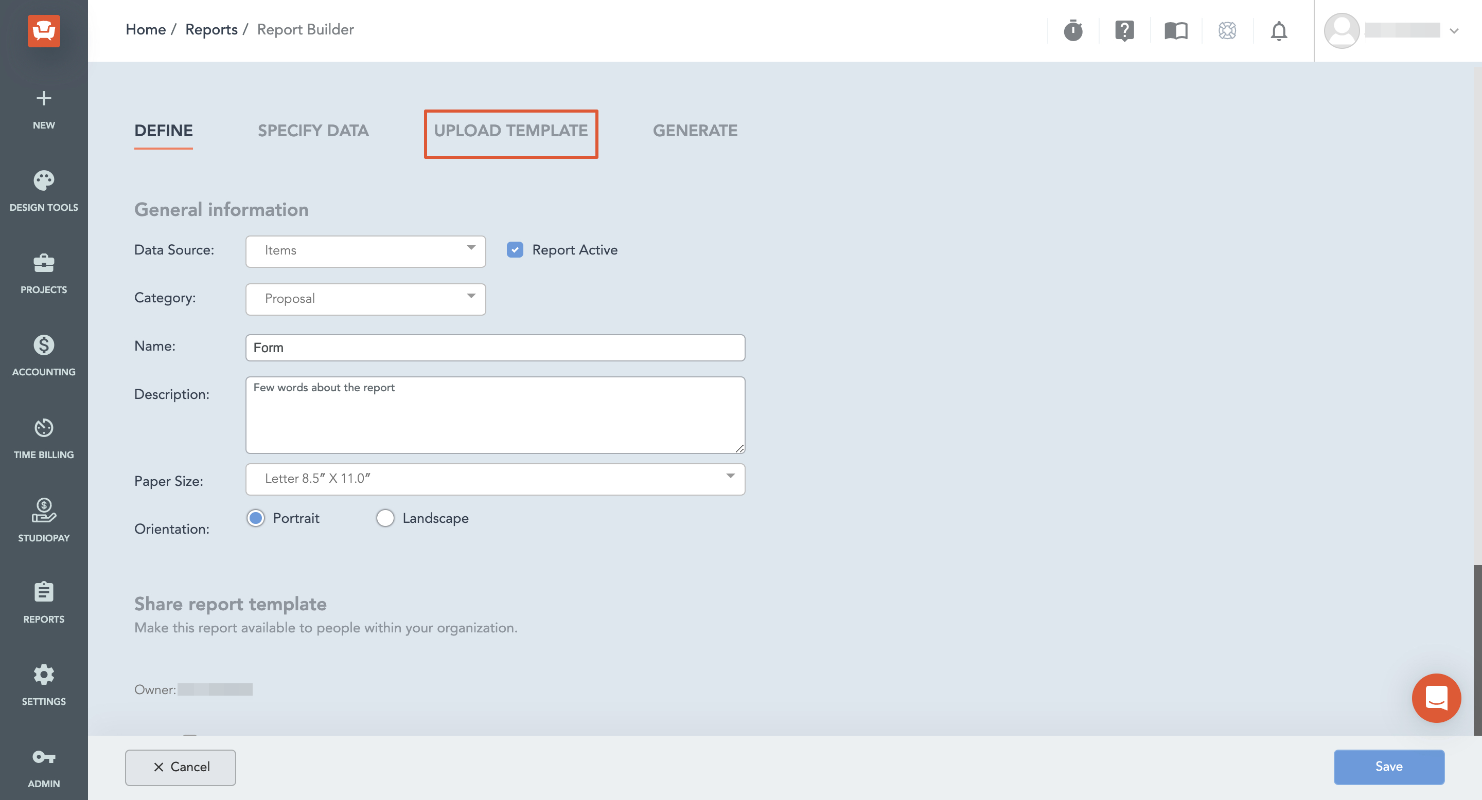The image size is (1482, 800).
Task: Open notifications bell icon
Action: 1278,30
